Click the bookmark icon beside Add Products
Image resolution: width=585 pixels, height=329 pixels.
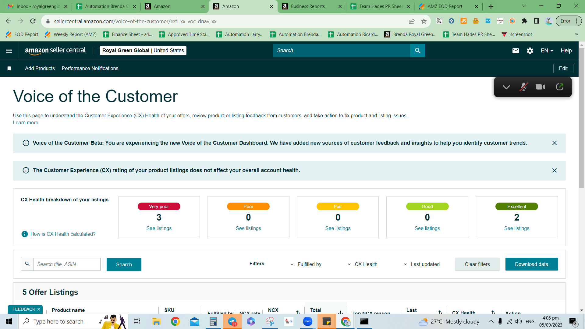(x=9, y=69)
